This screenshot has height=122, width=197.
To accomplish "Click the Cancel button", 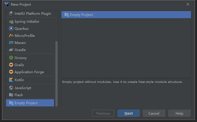I will (154, 113).
